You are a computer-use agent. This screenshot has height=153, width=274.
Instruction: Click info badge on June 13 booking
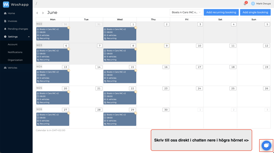[68, 71]
